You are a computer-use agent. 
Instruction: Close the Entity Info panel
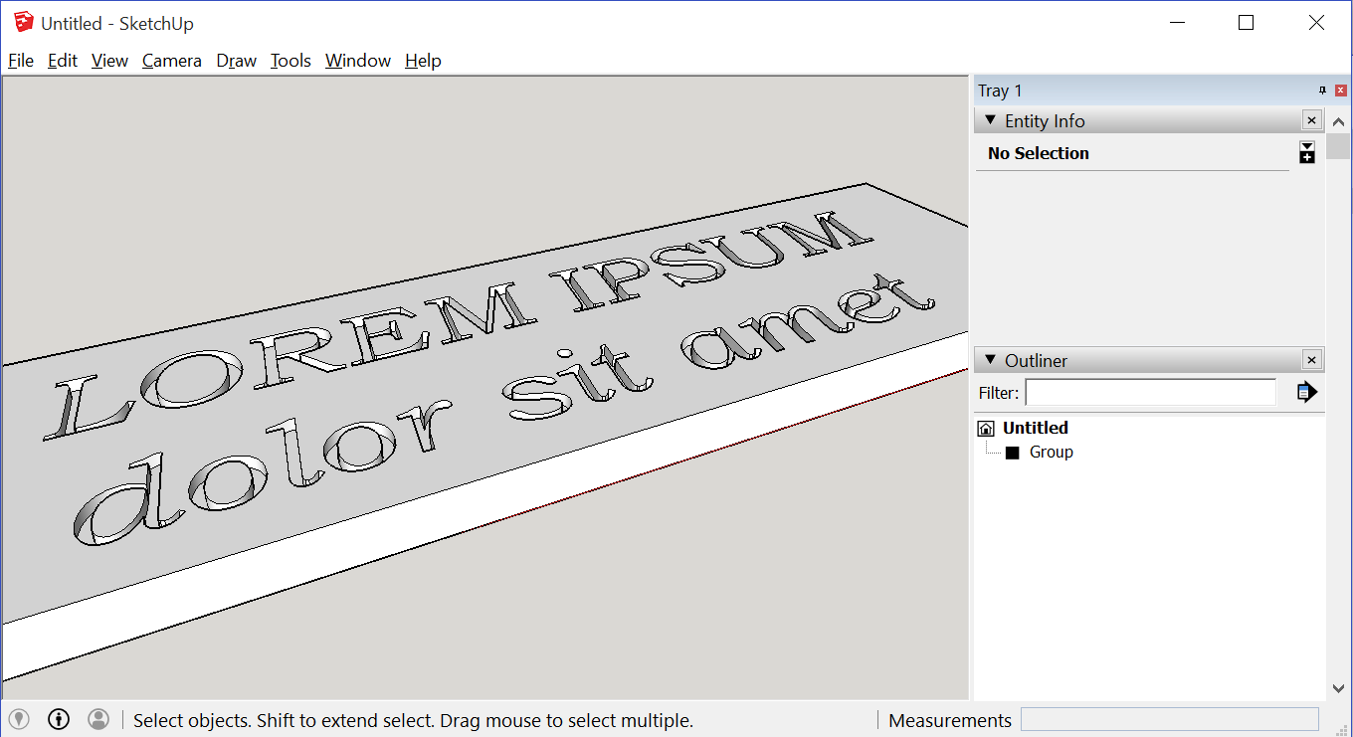point(1311,120)
